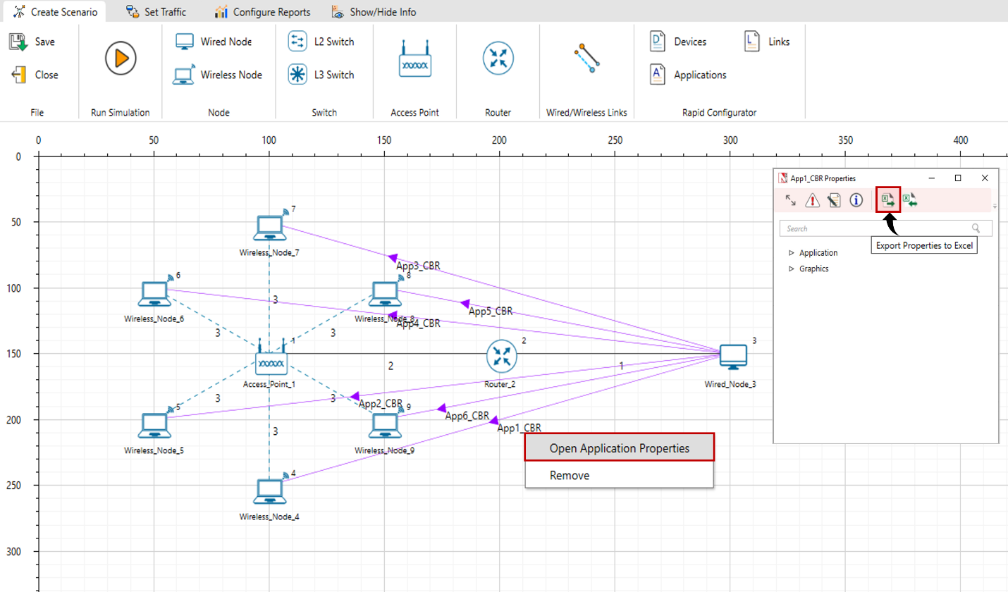1008x592 pixels.
Task: Click the App1_CBR application label
Action: [519, 428]
